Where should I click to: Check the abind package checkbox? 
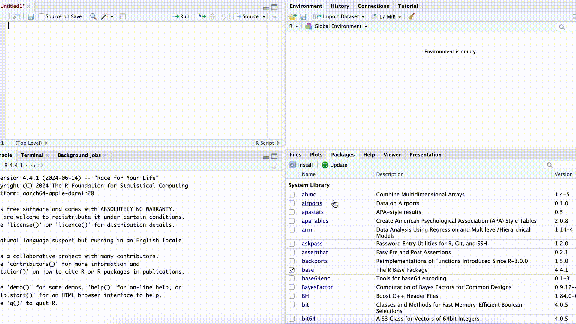(x=292, y=195)
